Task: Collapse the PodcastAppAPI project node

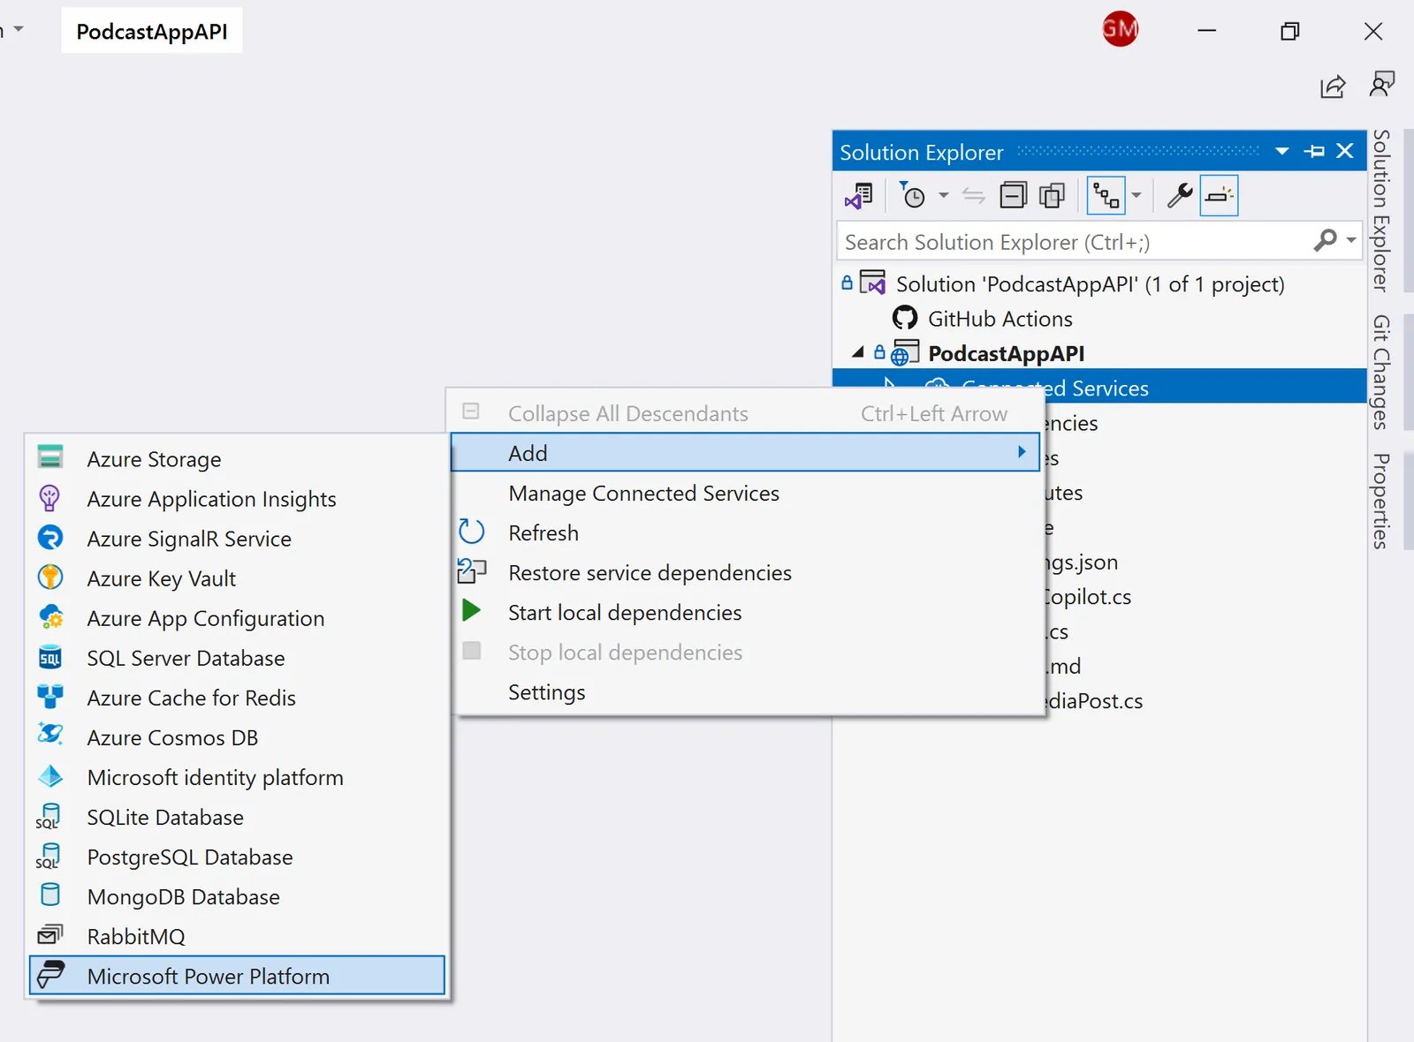Action: (x=857, y=352)
